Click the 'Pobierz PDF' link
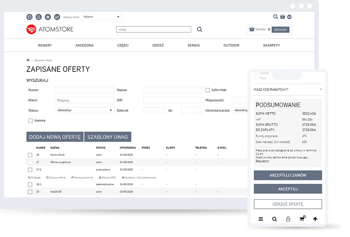This screenshot has width=350, height=237. [107, 178]
